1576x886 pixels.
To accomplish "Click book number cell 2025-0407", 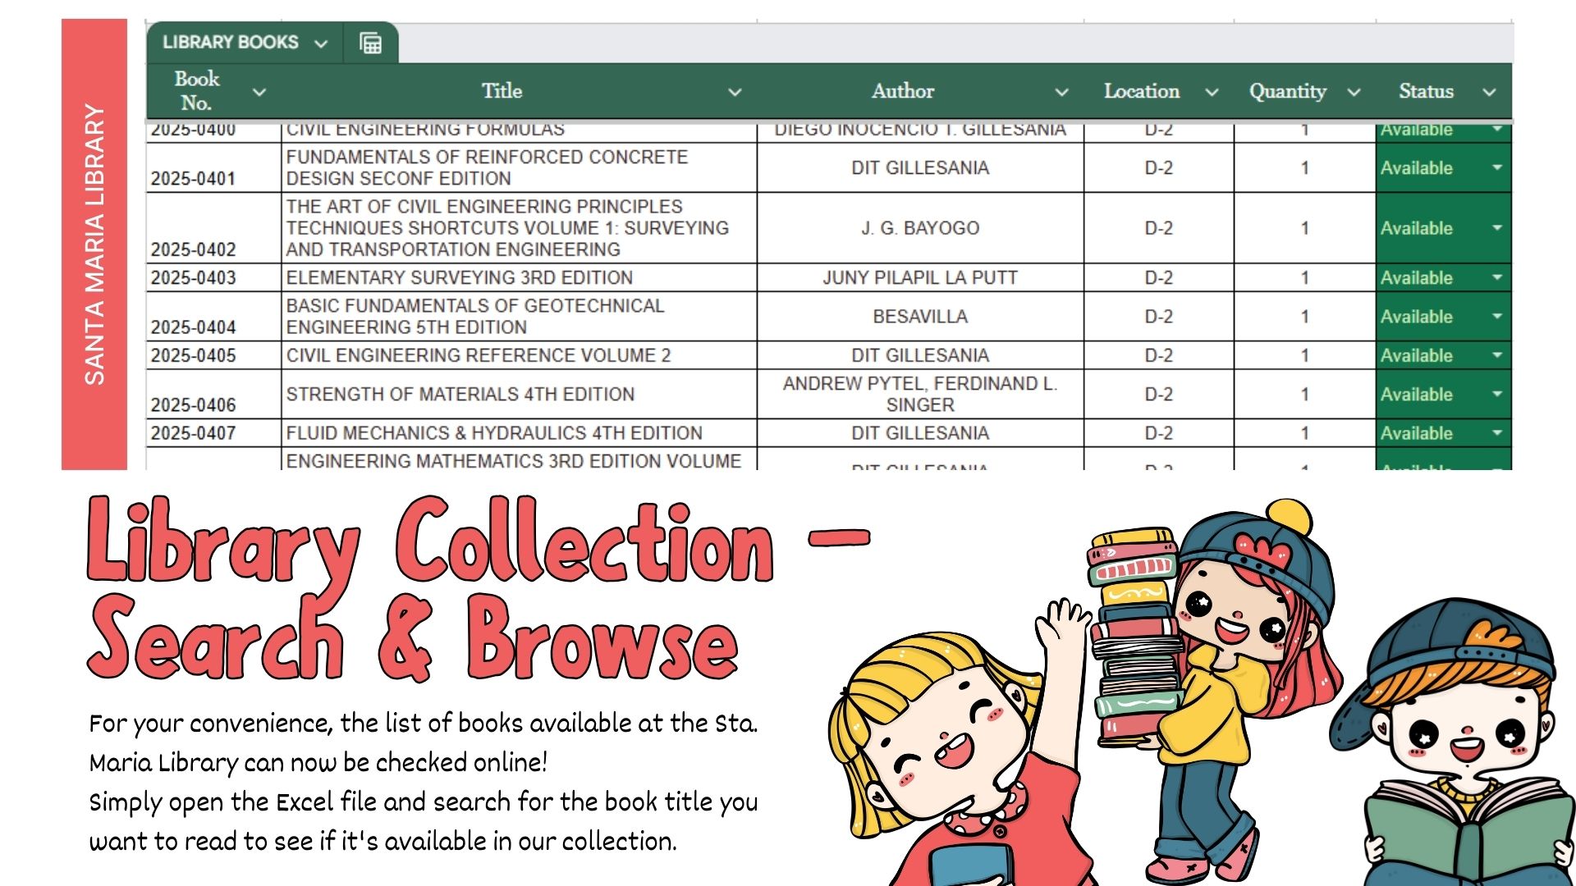I will click(x=213, y=432).
